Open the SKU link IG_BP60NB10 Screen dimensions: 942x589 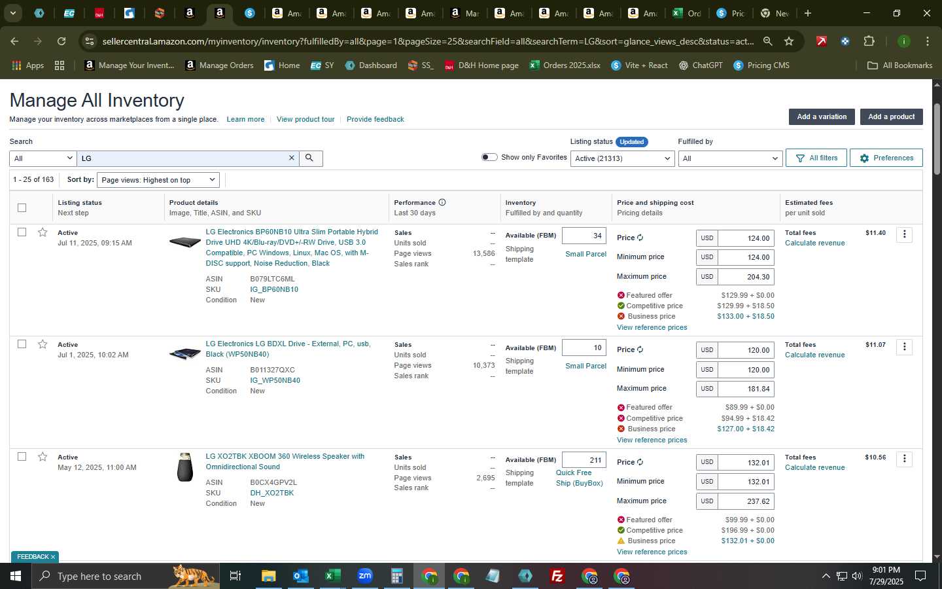(274, 289)
